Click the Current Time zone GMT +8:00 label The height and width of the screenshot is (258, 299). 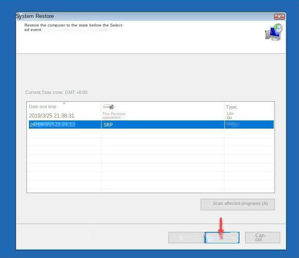(56, 92)
